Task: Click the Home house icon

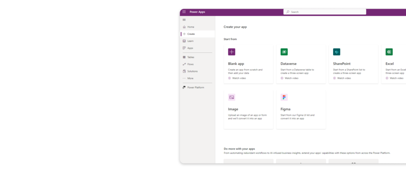Action: click(184, 27)
